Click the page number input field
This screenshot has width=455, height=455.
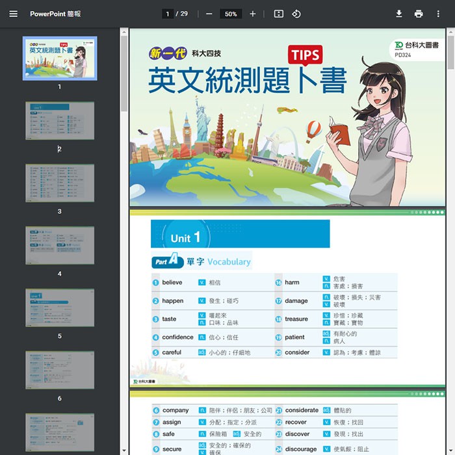[x=168, y=14]
